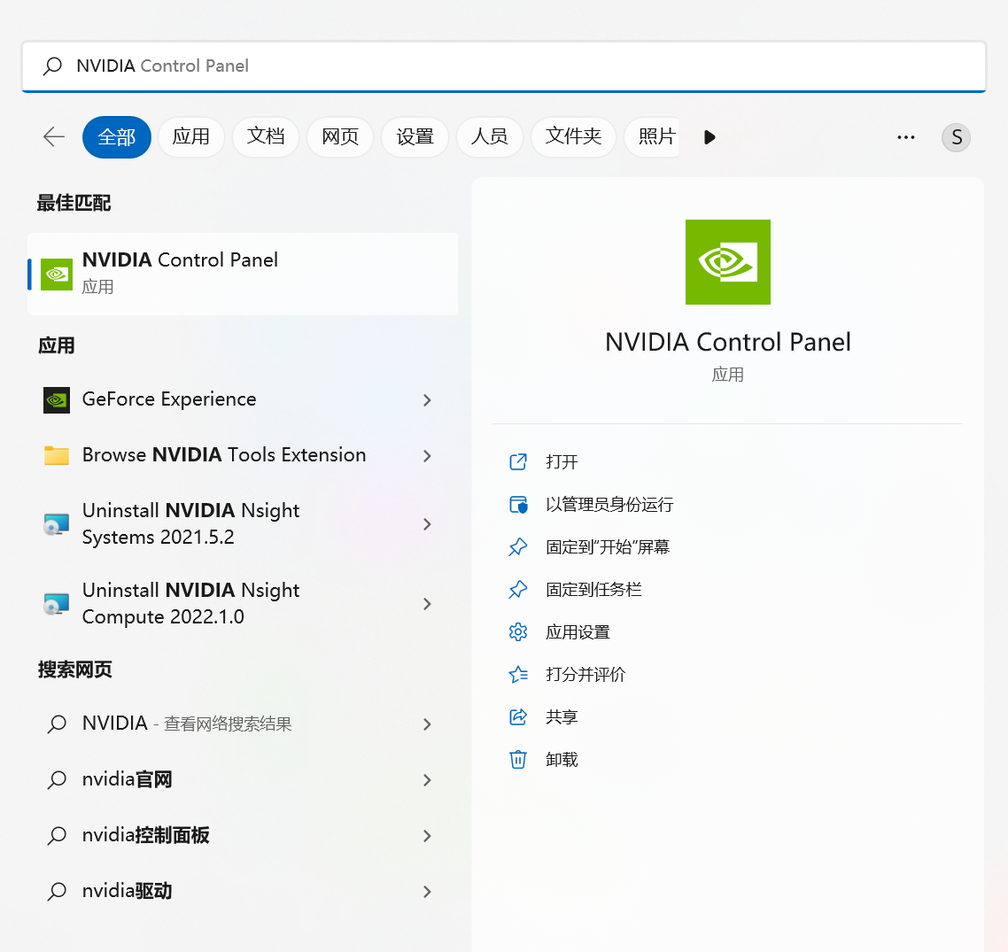Expand Browse NVIDIA Tools Extension chevron
This screenshot has width=1008, height=952.
pyautogui.click(x=428, y=456)
